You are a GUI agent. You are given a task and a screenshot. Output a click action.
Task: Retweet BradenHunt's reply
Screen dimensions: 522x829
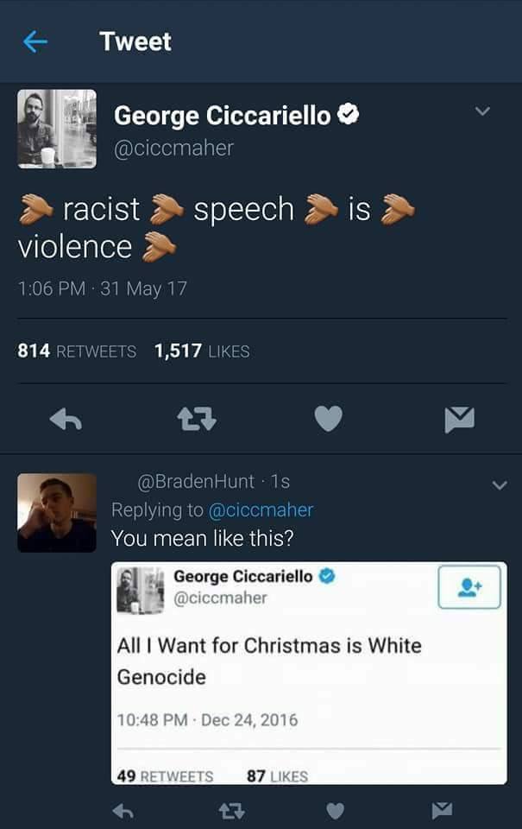[231, 811]
